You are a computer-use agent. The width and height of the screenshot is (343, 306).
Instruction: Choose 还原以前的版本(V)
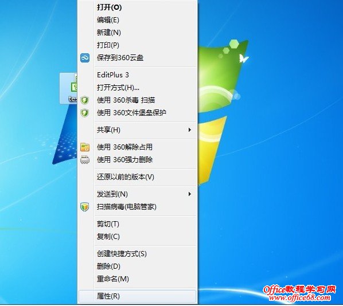pos(138,177)
